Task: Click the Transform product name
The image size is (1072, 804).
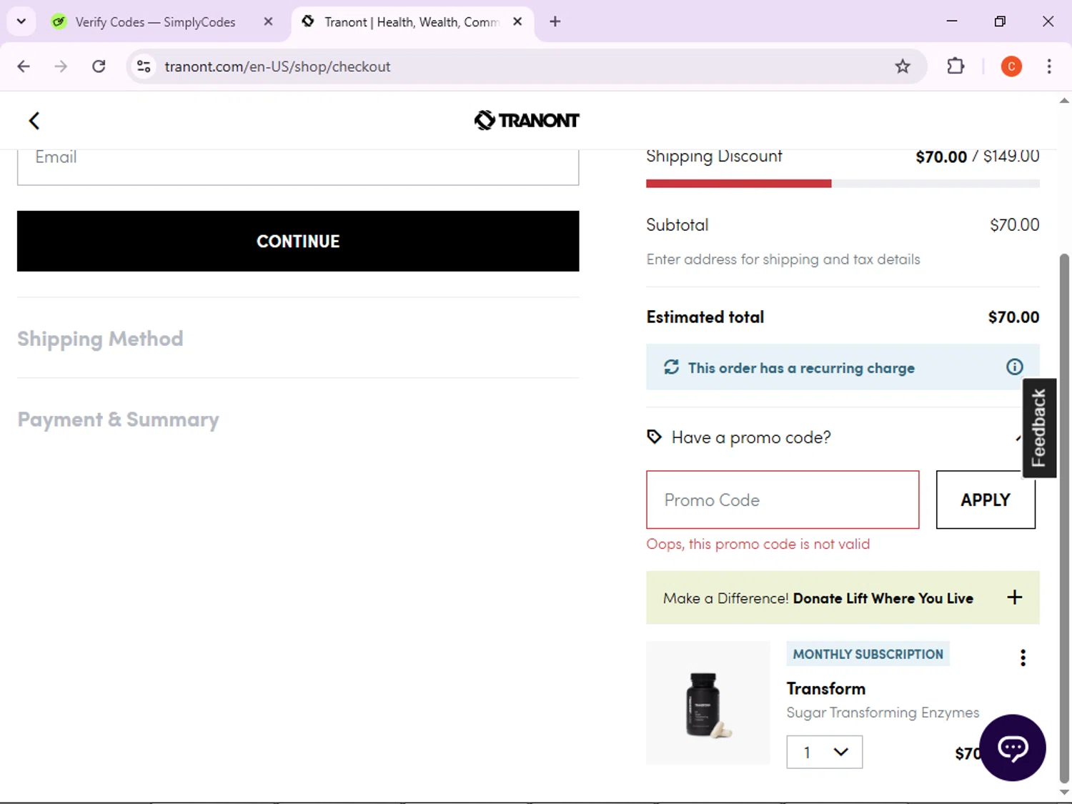Action: 825,688
